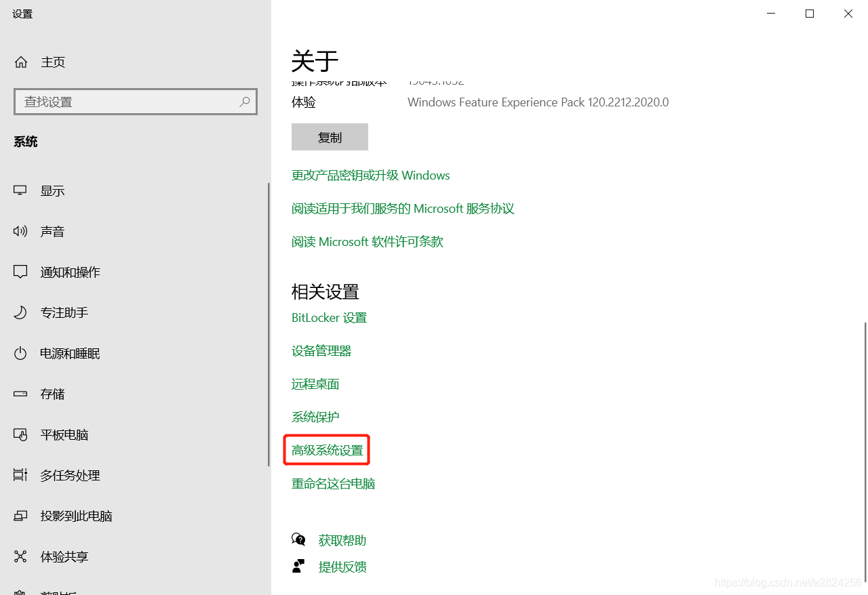Image resolution: width=868 pixels, height=595 pixels.
Task: Open 设备管理器 link
Action: 321,351
